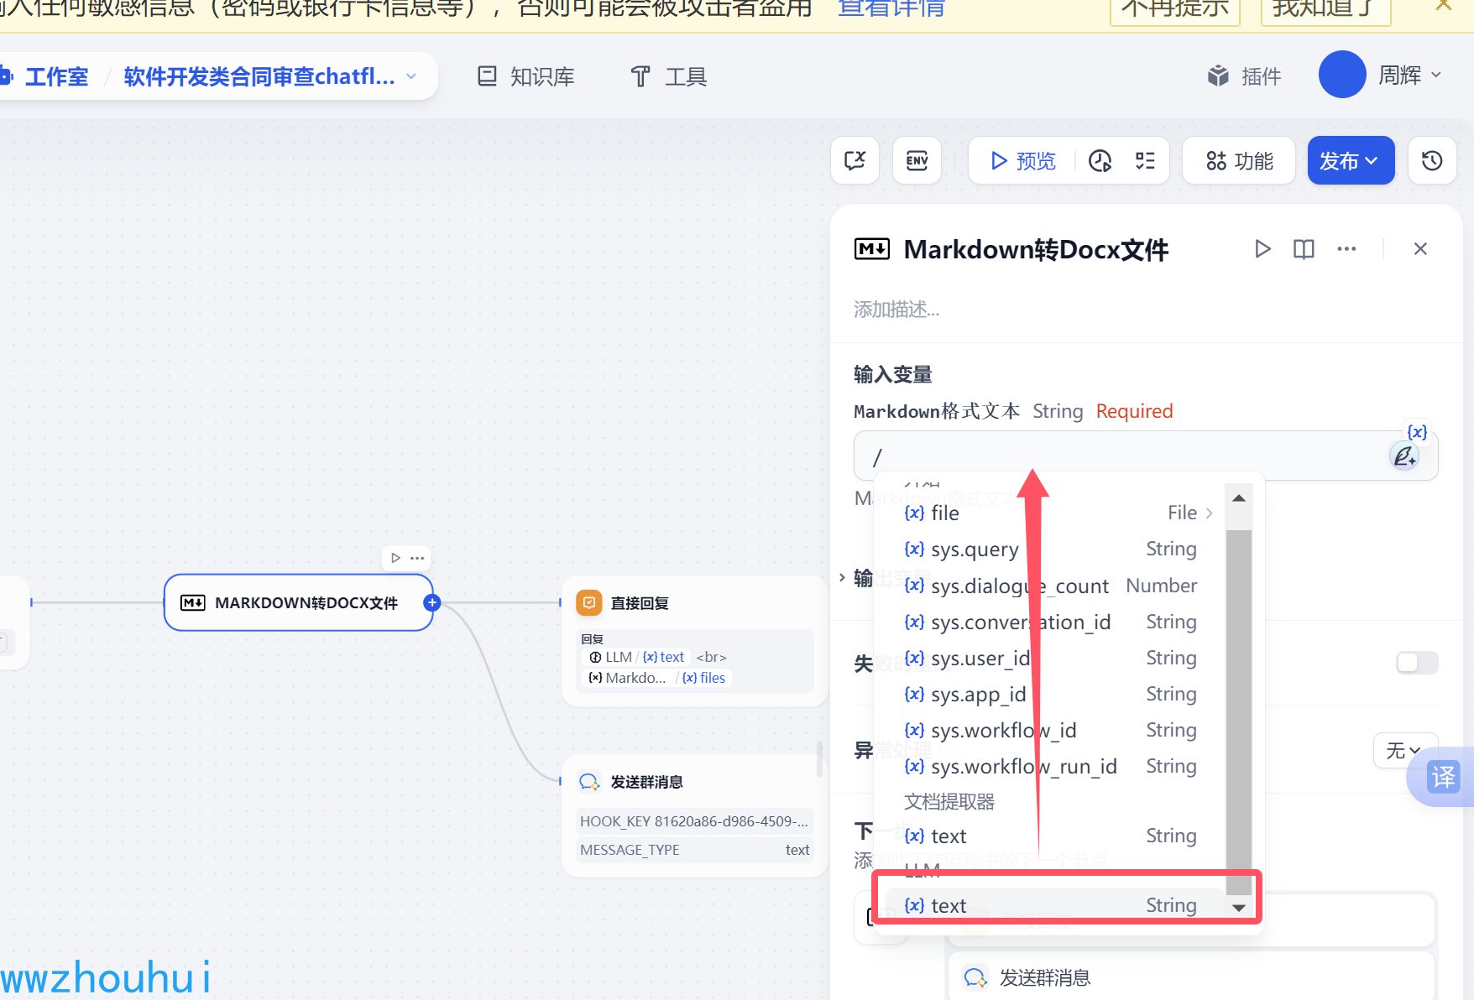
Task: Open the version history icon
Action: click(1432, 160)
